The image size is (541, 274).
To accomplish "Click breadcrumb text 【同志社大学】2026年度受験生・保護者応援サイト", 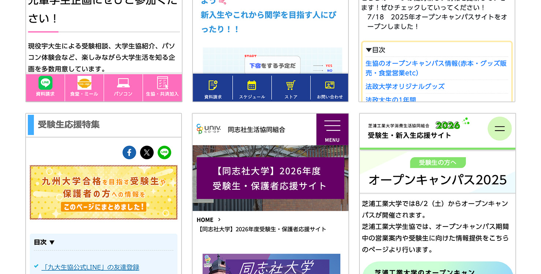I will (261, 229).
